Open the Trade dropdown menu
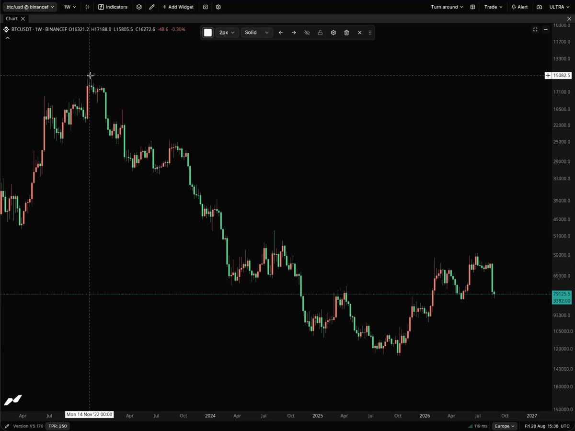Screen dimensions: 575x431 493,7
